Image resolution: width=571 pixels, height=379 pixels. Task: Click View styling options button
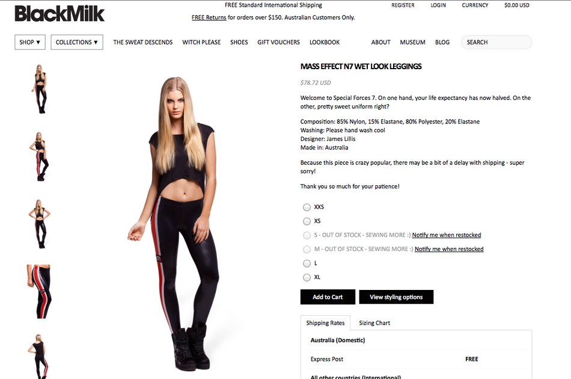pyautogui.click(x=396, y=297)
